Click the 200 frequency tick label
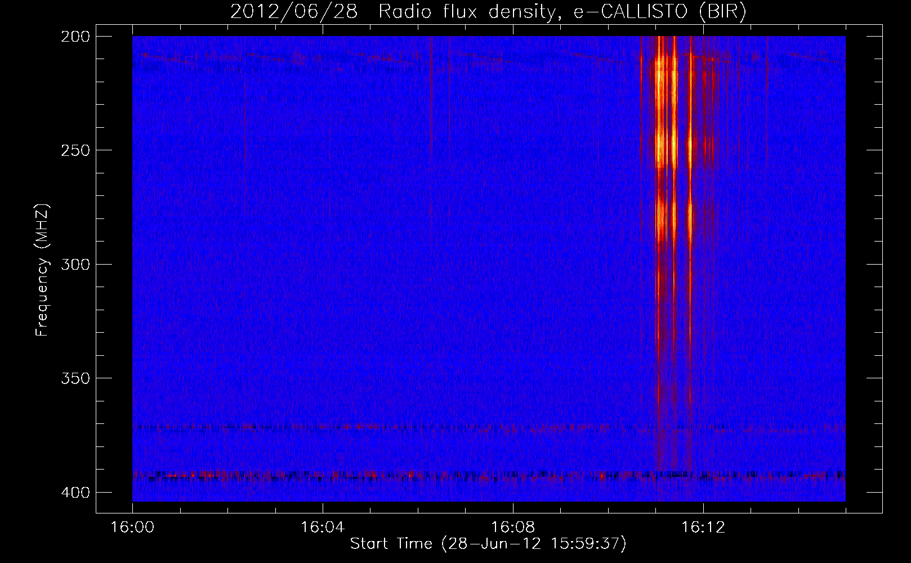The width and height of the screenshot is (911, 563). click(x=75, y=37)
